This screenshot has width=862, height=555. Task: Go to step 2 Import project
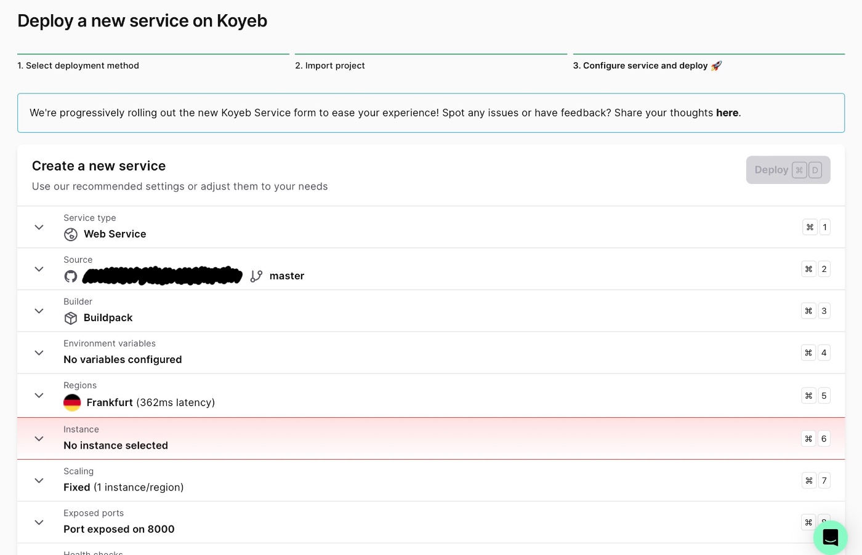click(330, 66)
